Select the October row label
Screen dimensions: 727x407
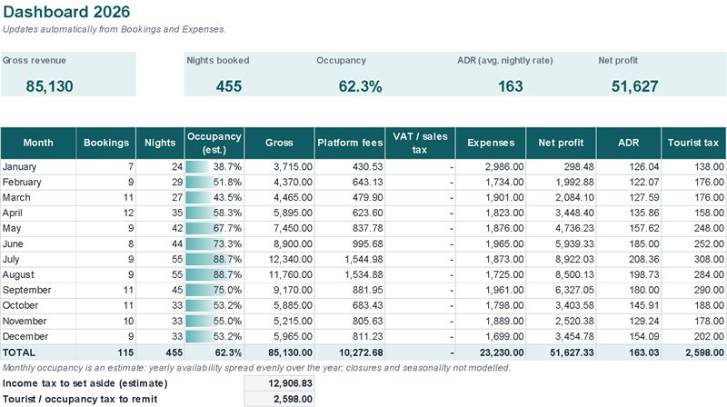20,305
